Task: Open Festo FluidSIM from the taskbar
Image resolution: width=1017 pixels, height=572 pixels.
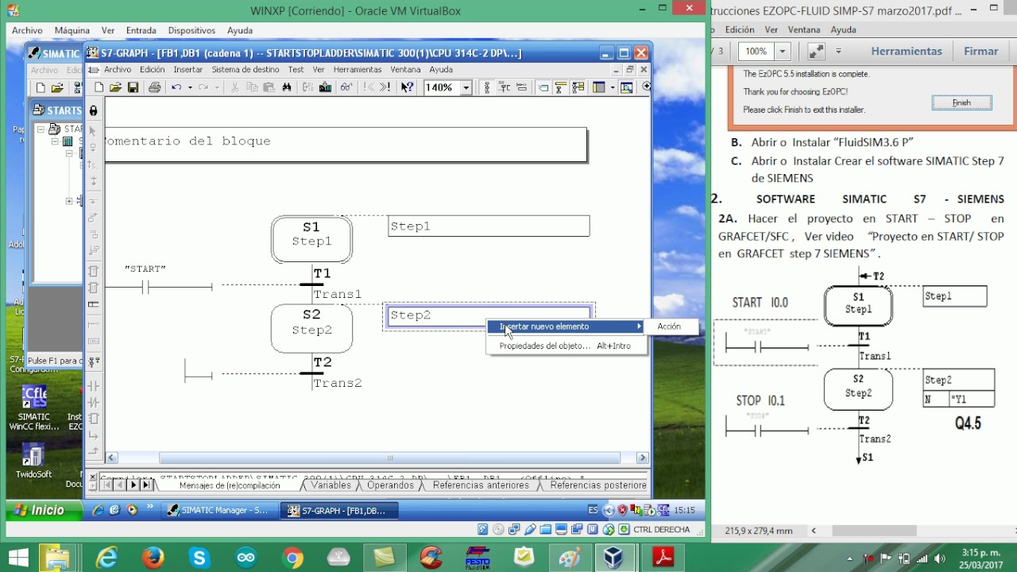Action: tap(478, 558)
